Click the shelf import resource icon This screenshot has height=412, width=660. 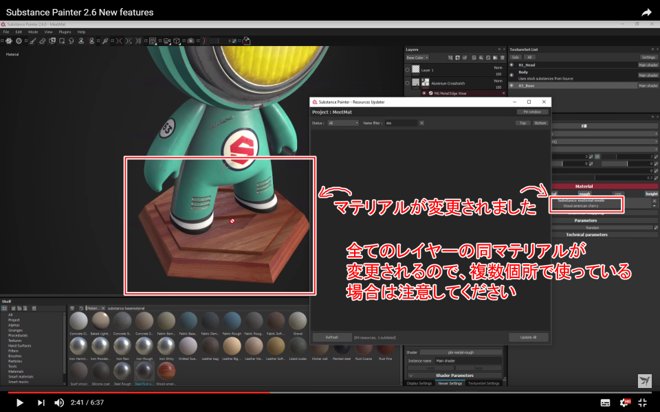34,308
